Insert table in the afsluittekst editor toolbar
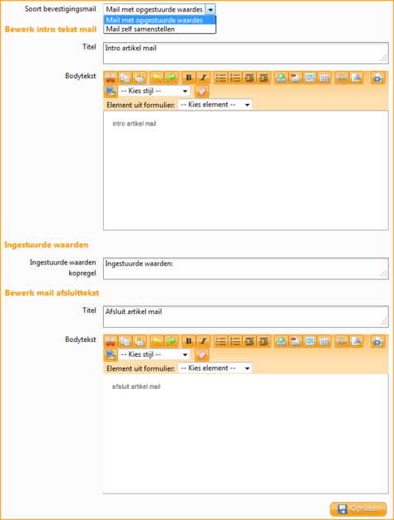The height and width of the screenshot is (520, 394). [324, 341]
